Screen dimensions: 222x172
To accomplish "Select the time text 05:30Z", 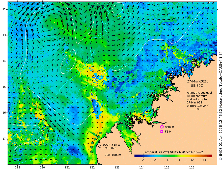I will pos(197,86).
